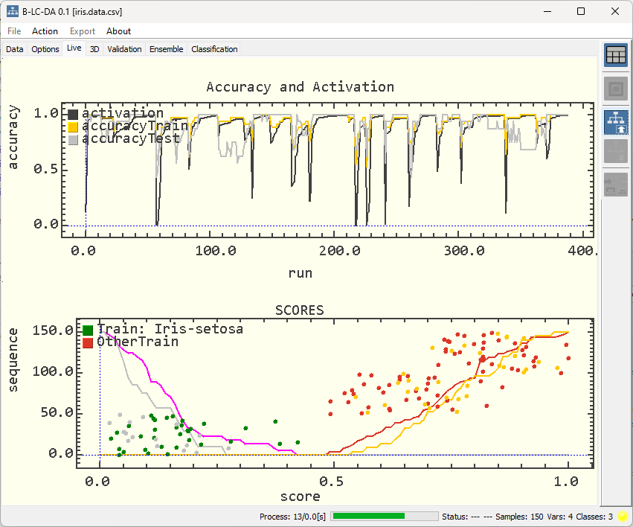Click the bottom ensemble transfer icon

pos(616,184)
